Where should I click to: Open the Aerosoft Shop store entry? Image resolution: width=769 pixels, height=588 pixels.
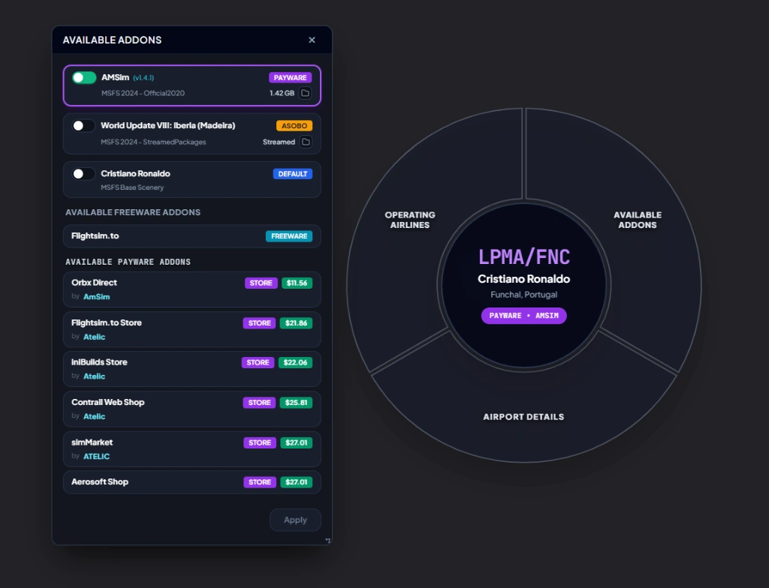(x=192, y=482)
